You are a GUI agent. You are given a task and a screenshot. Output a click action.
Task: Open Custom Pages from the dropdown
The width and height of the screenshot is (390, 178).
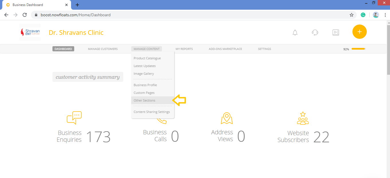pyautogui.click(x=153, y=93)
